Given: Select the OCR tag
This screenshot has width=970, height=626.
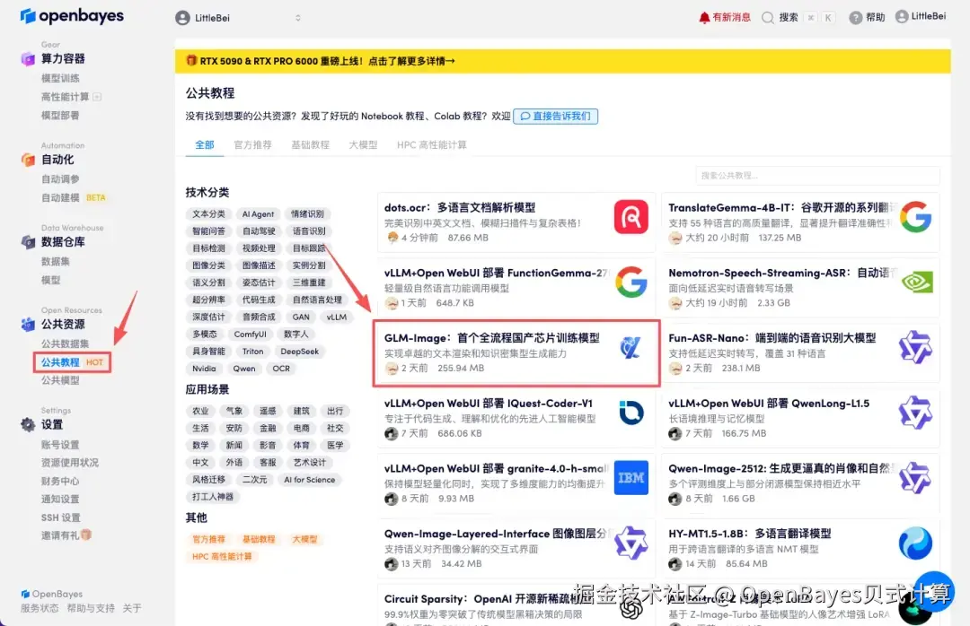Looking at the screenshot, I should (x=281, y=369).
